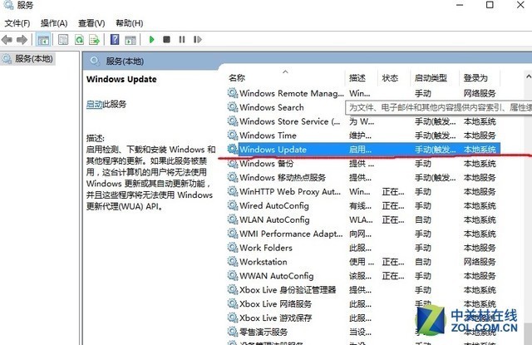Open the 文件(F) menu
This screenshot has width=532, height=345.
[17, 23]
